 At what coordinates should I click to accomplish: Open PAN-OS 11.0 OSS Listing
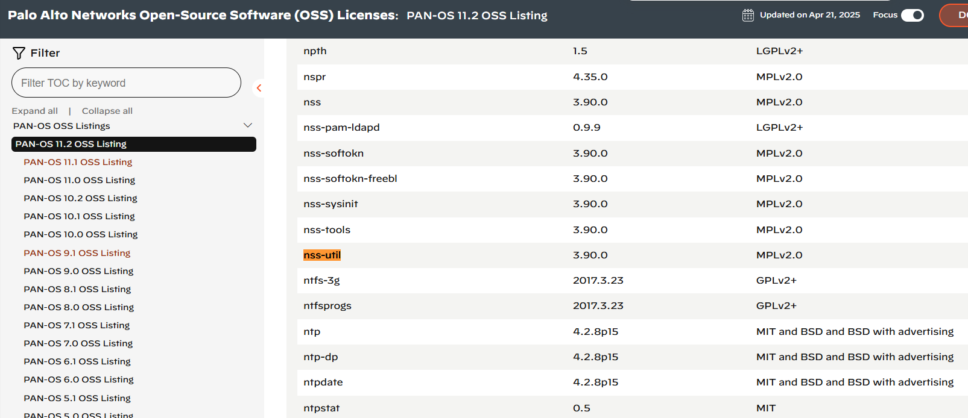click(79, 180)
